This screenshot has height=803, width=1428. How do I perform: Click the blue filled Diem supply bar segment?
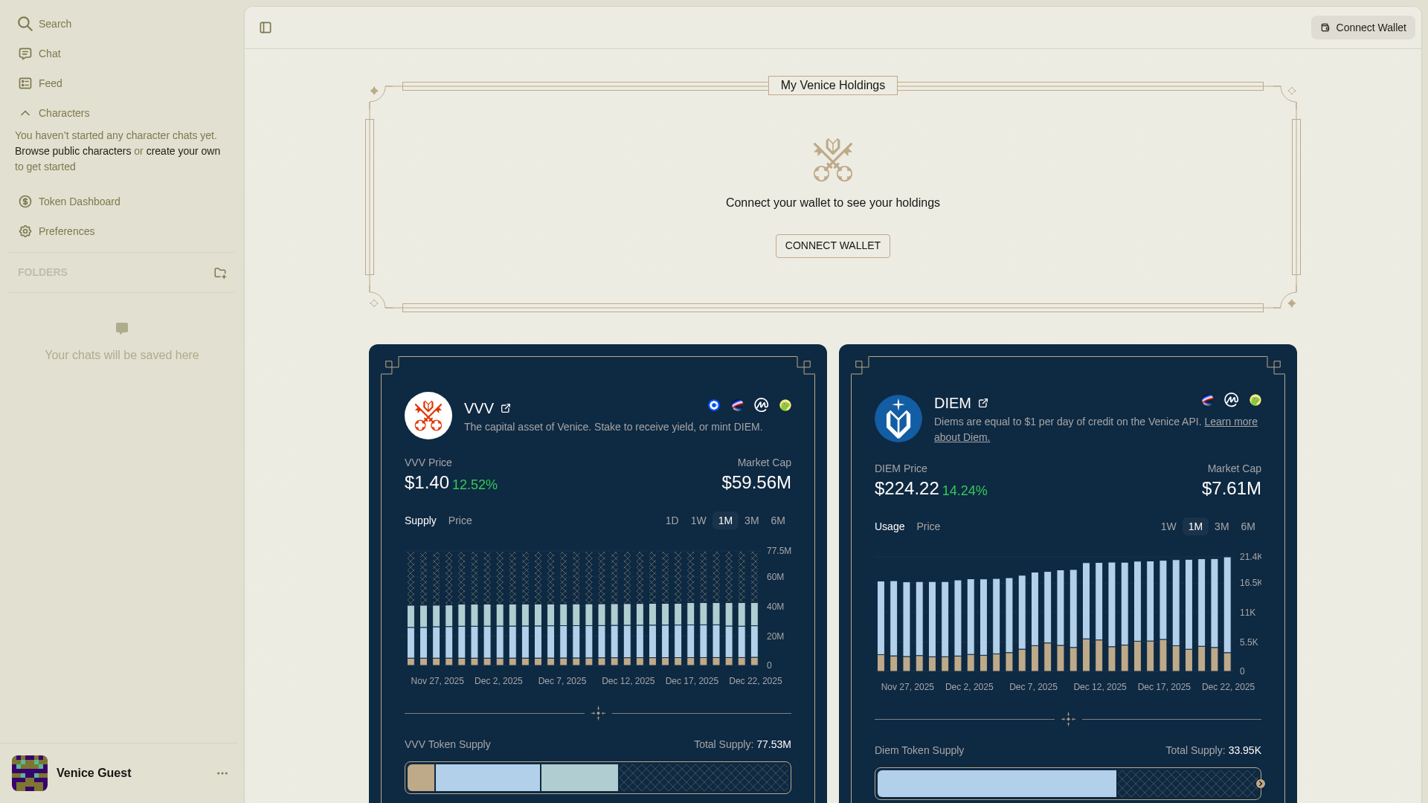(x=997, y=784)
